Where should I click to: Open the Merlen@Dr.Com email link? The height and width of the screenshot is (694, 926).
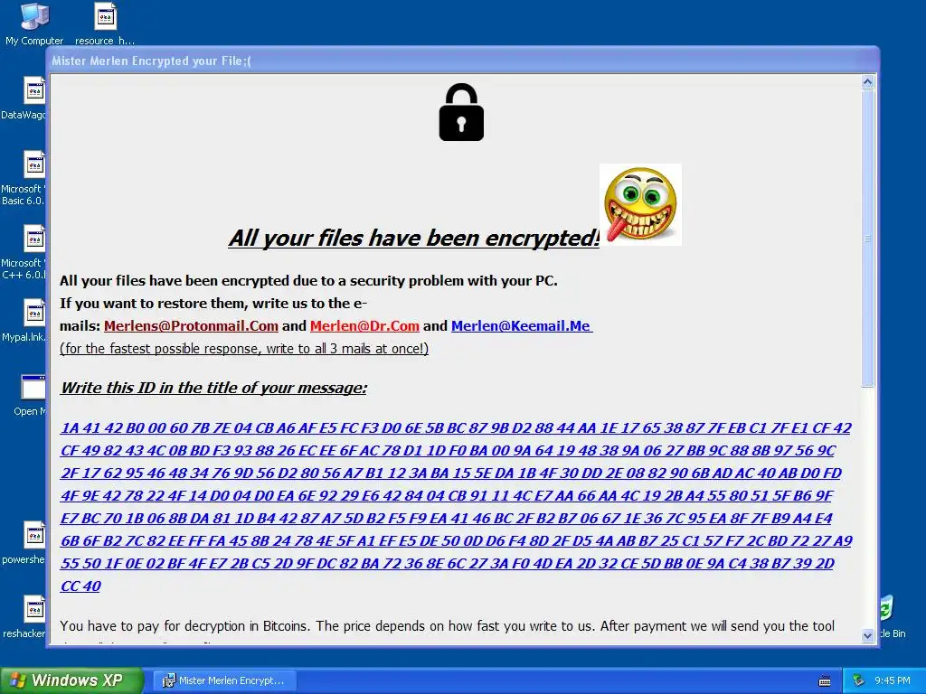pos(364,325)
